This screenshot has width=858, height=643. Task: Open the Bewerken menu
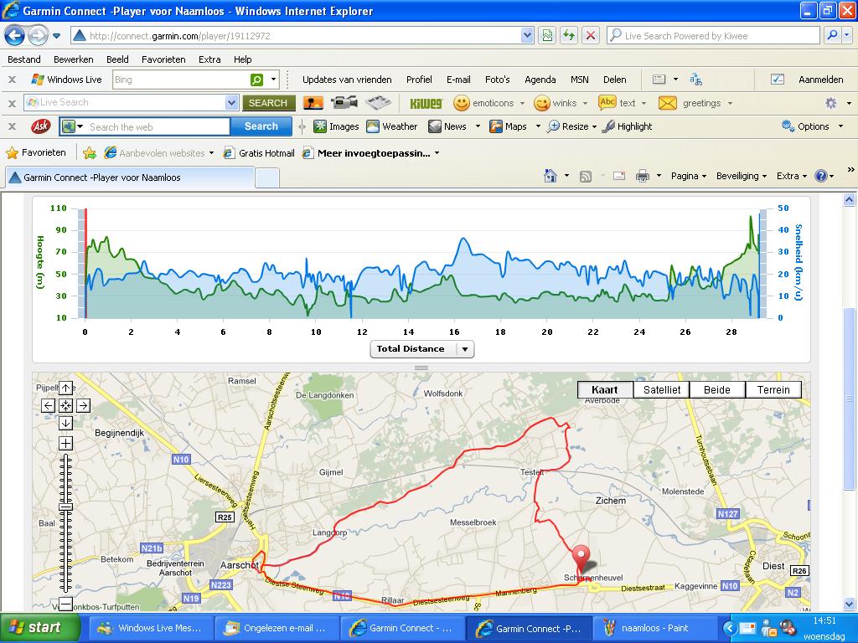pos(74,59)
